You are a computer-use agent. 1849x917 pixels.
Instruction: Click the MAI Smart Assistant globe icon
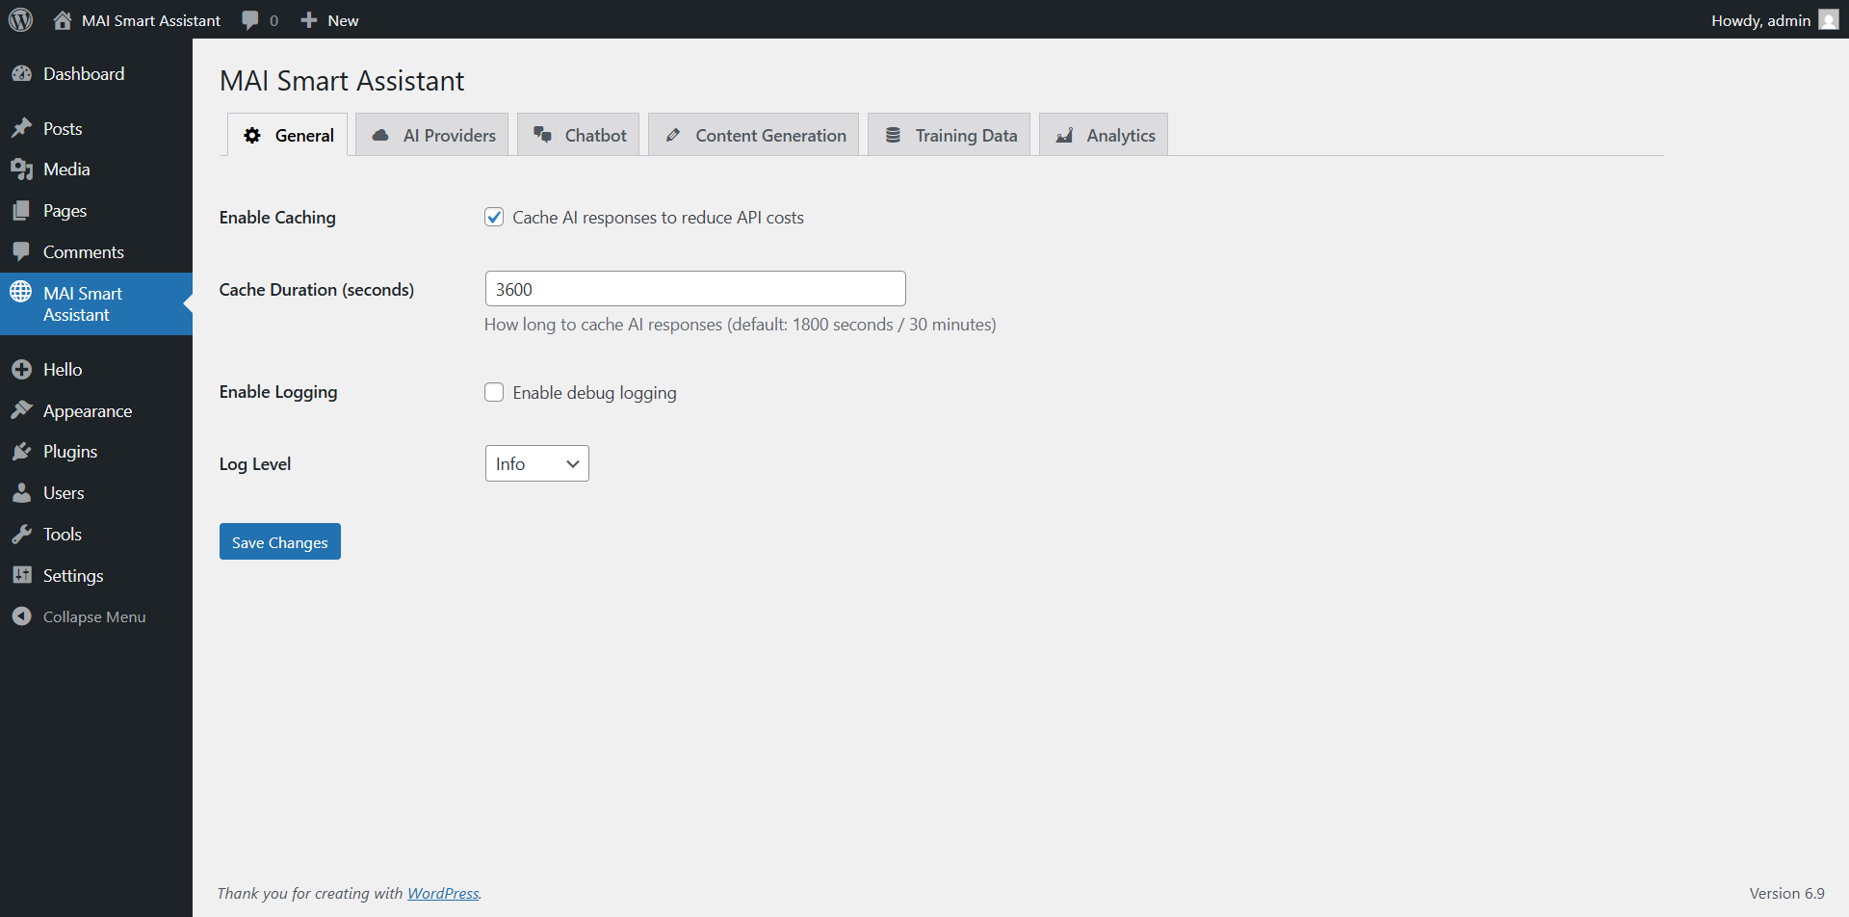(21, 292)
